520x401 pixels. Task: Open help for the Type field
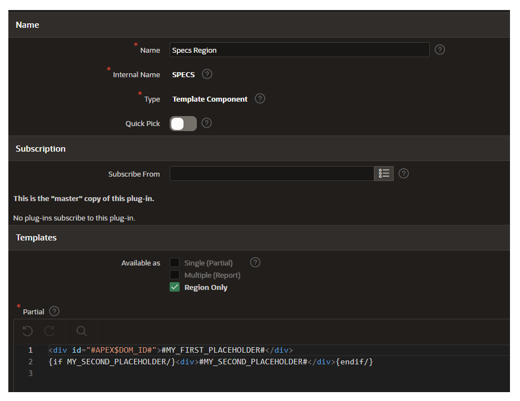pos(260,99)
